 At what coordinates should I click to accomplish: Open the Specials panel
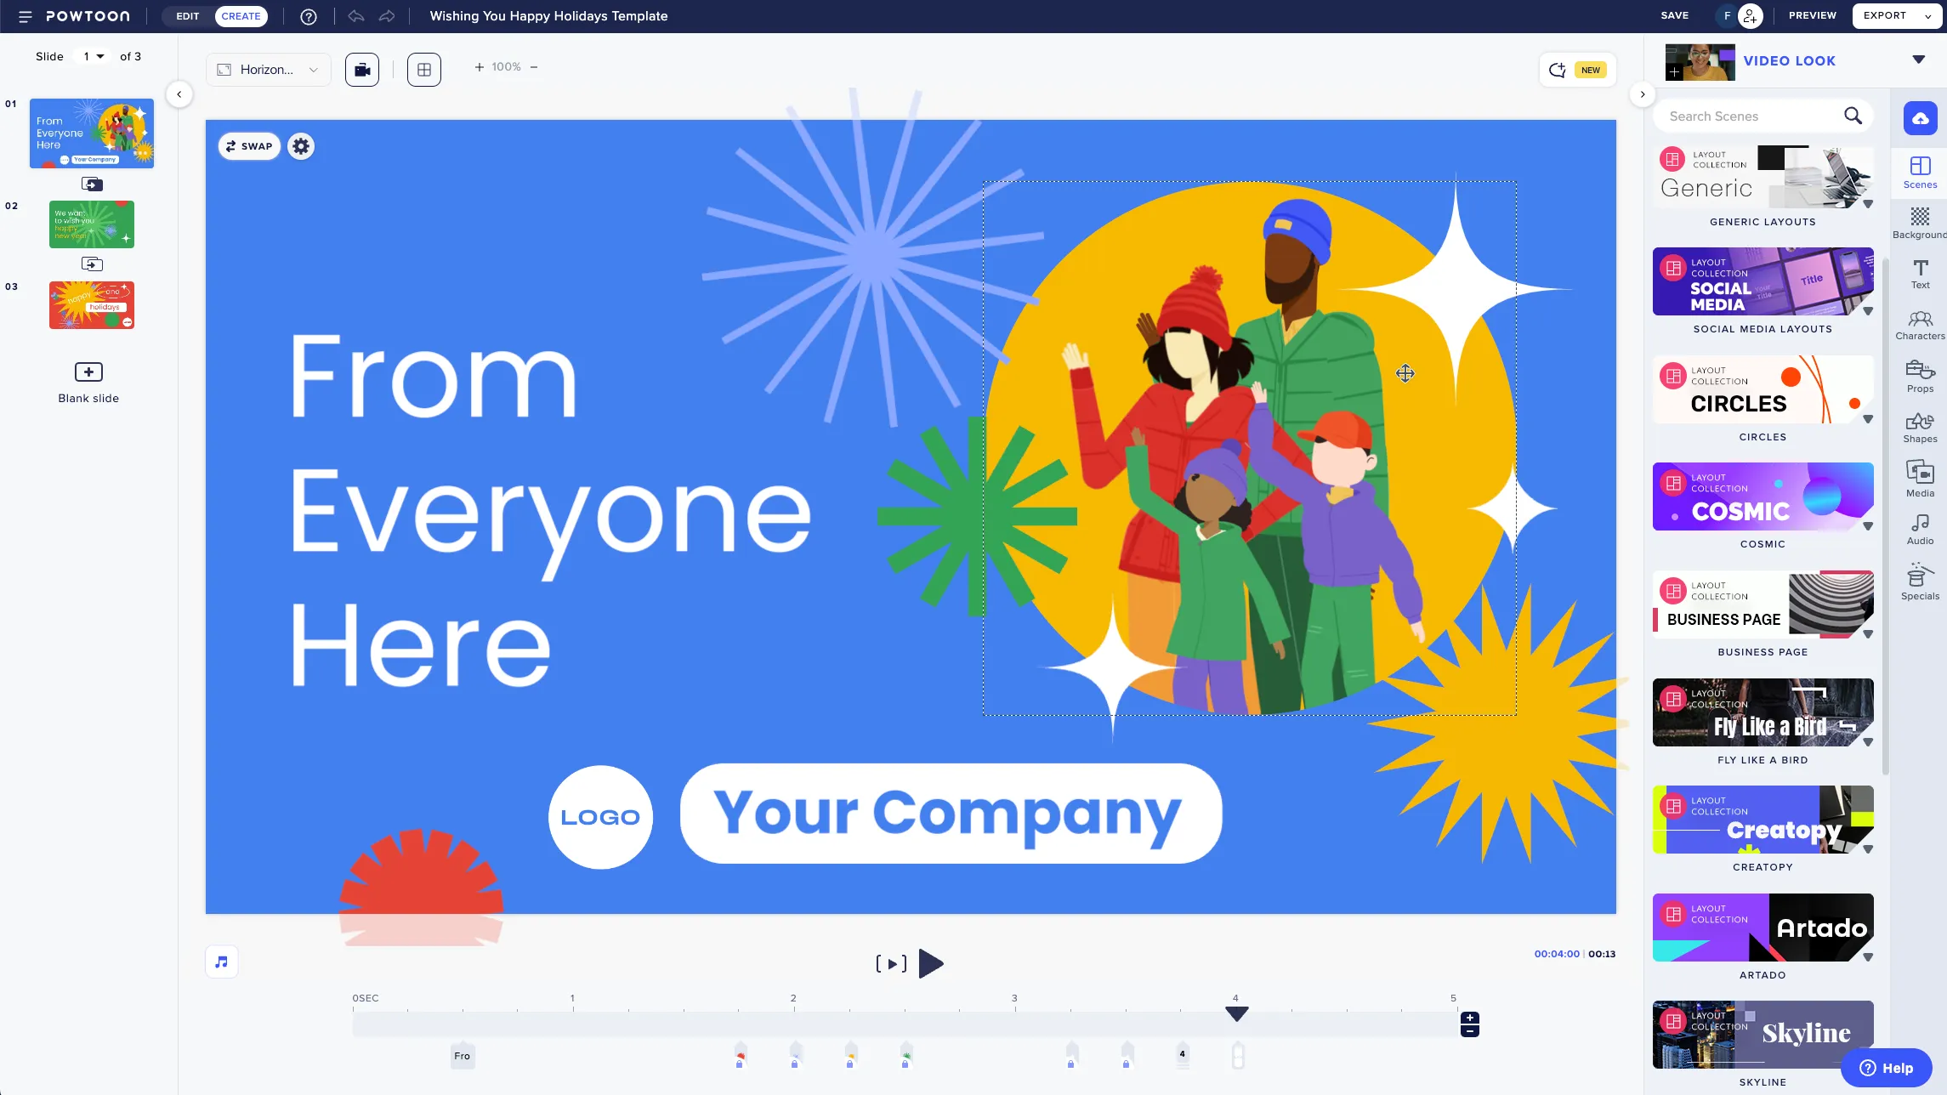[x=1921, y=582]
